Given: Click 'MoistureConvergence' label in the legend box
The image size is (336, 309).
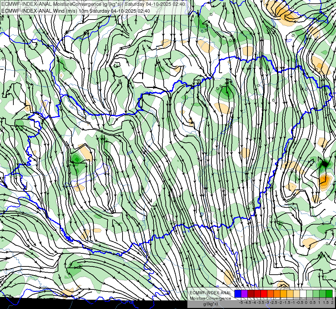Looking at the screenshot, I should coord(211,298).
